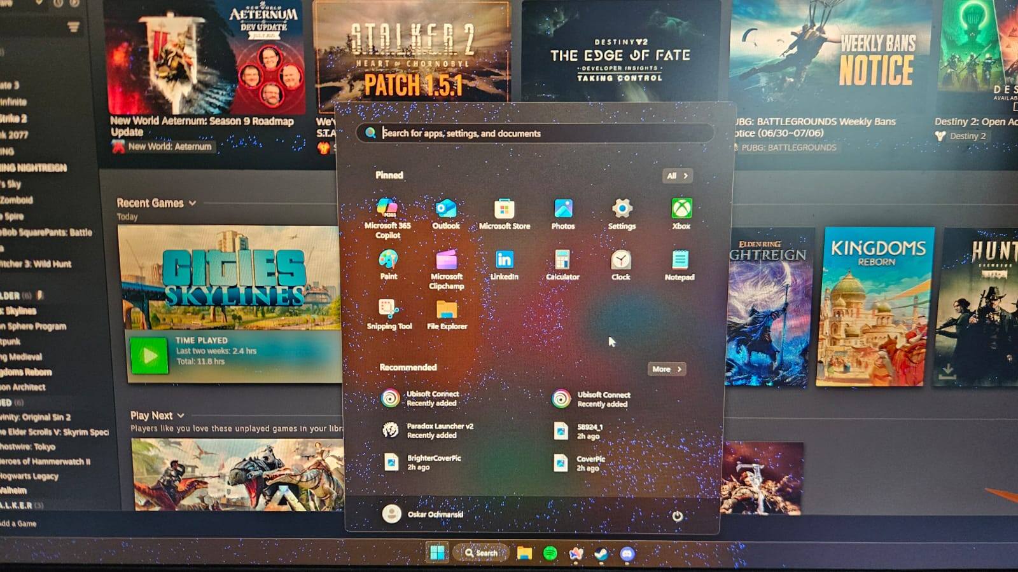Open File Explorer from the taskbar

coord(524,554)
